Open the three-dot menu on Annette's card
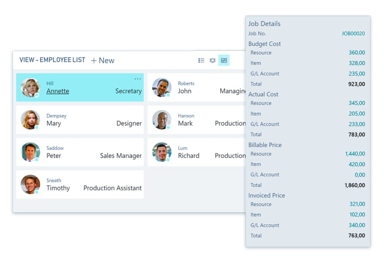This screenshot has width=384, height=275. pos(137,79)
